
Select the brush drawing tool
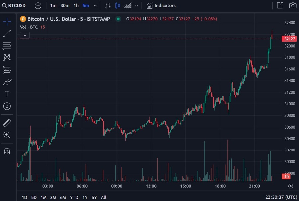(7, 82)
